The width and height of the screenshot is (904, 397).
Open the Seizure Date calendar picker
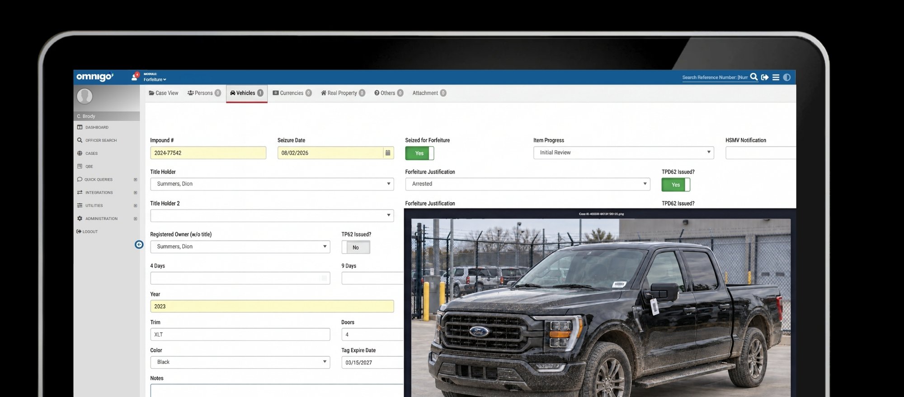tap(388, 153)
